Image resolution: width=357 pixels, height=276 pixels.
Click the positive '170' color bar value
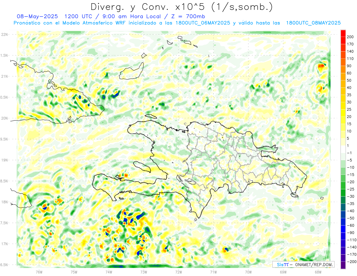click(x=350, y=44)
